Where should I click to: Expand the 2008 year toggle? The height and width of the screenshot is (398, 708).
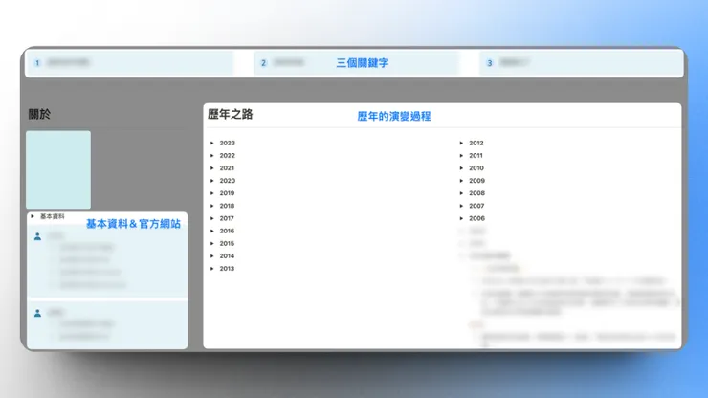(461, 193)
